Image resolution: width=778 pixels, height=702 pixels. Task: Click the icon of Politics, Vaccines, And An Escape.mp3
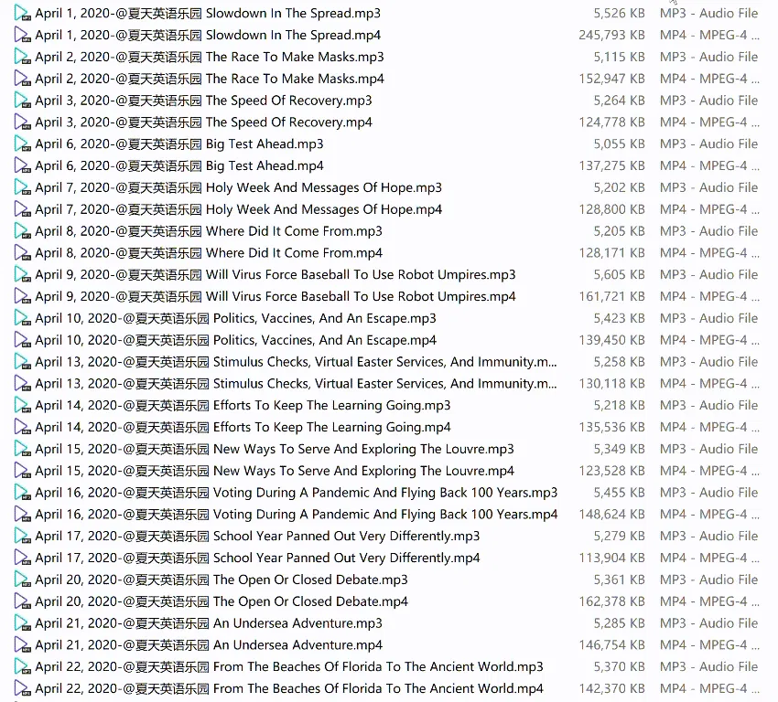[x=22, y=318]
